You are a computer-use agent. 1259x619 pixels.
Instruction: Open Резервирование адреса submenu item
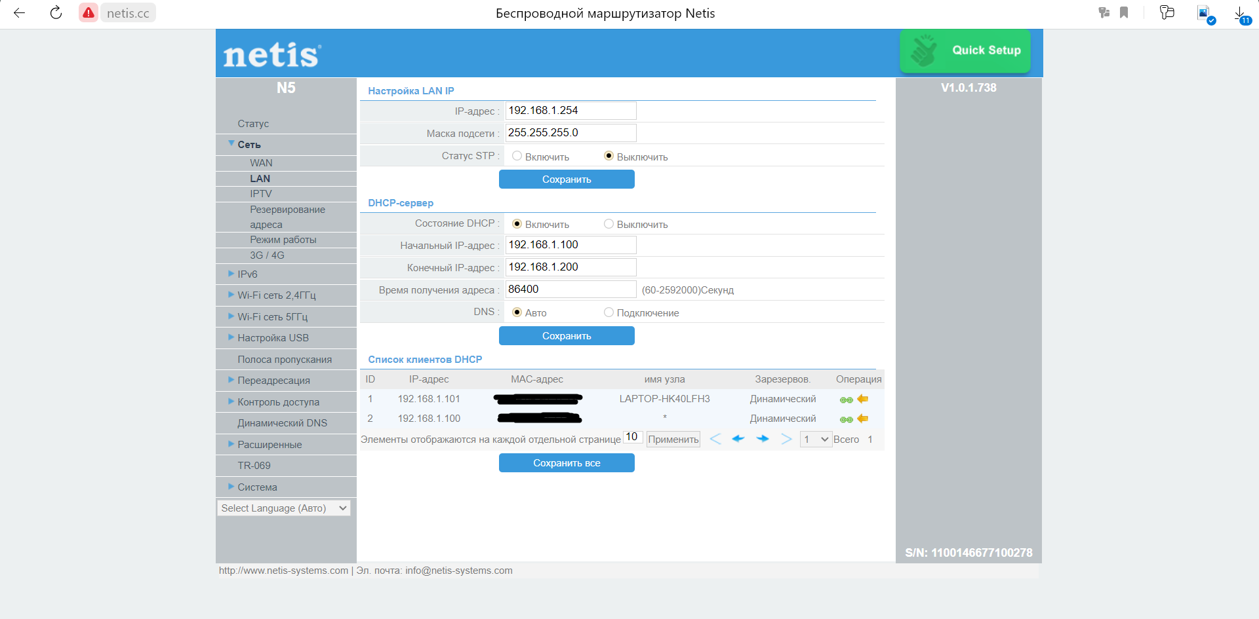pyautogui.click(x=287, y=217)
